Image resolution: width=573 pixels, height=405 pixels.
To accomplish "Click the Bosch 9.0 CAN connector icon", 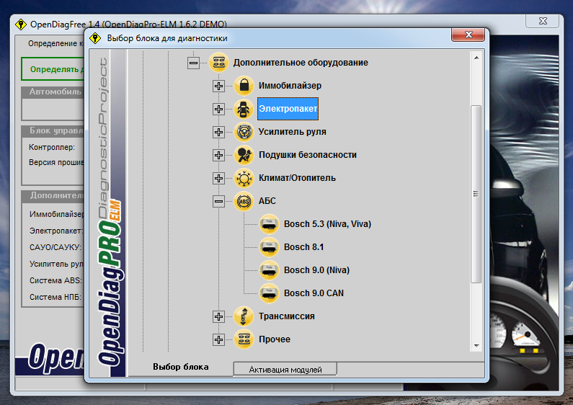I will (269, 293).
